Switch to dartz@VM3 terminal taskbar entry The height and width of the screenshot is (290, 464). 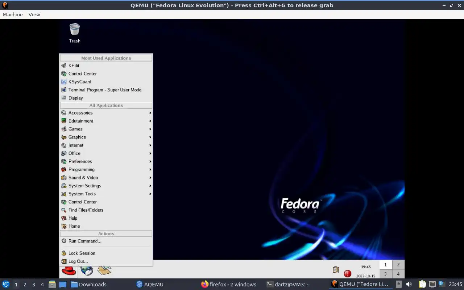pyautogui.click(x=288, y=285)
